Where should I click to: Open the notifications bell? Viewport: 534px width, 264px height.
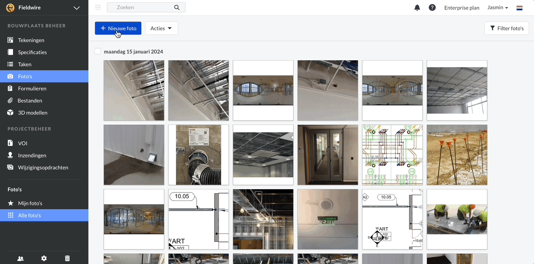pos(417,7)
